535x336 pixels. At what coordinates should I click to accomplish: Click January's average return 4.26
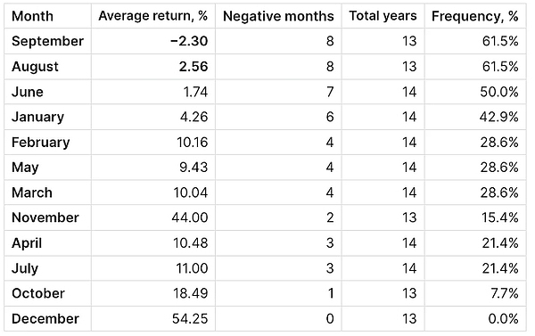[193, 117]
